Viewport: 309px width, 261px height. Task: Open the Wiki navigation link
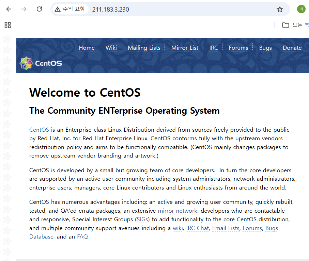pos(111,48)
